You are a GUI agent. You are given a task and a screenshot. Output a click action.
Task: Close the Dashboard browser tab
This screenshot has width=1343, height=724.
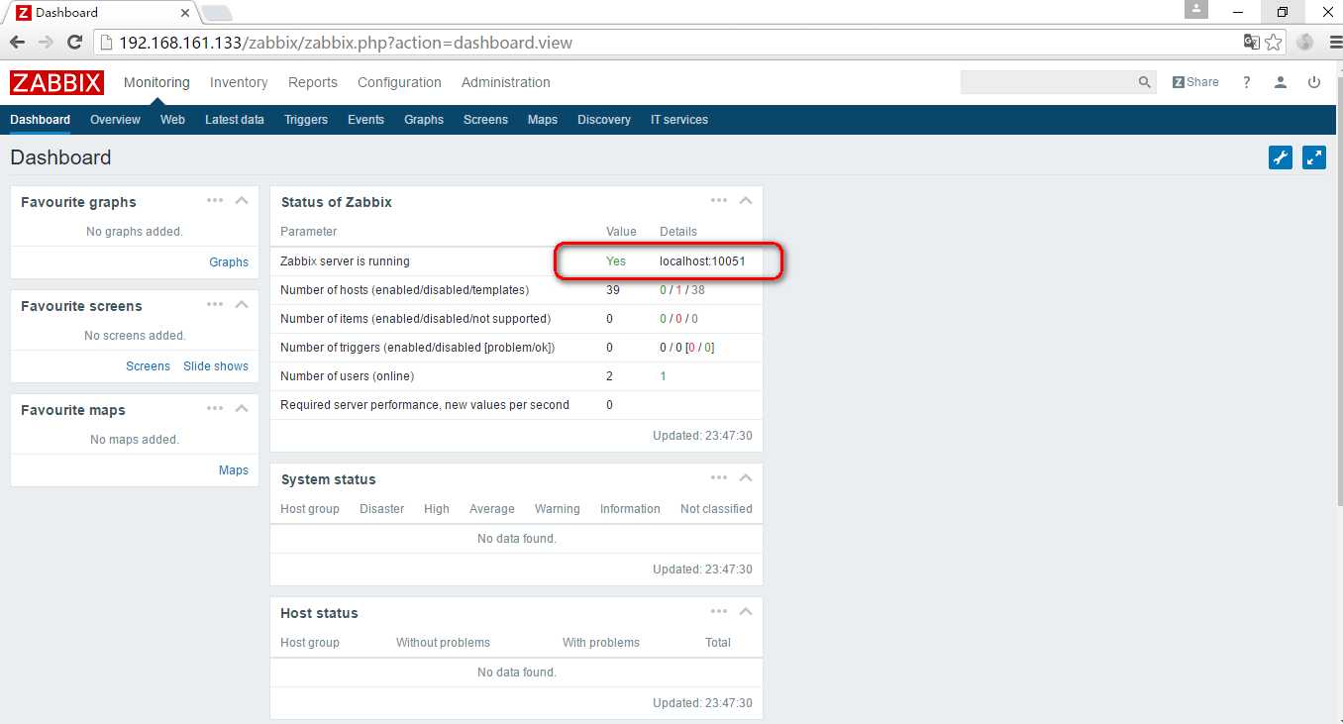[x=185, y=13]
